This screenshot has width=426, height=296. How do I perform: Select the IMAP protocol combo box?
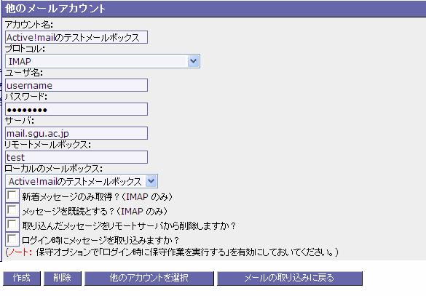(x=103, y=61)
